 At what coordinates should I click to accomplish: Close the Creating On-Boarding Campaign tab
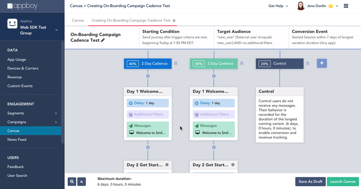coord(174,20)
